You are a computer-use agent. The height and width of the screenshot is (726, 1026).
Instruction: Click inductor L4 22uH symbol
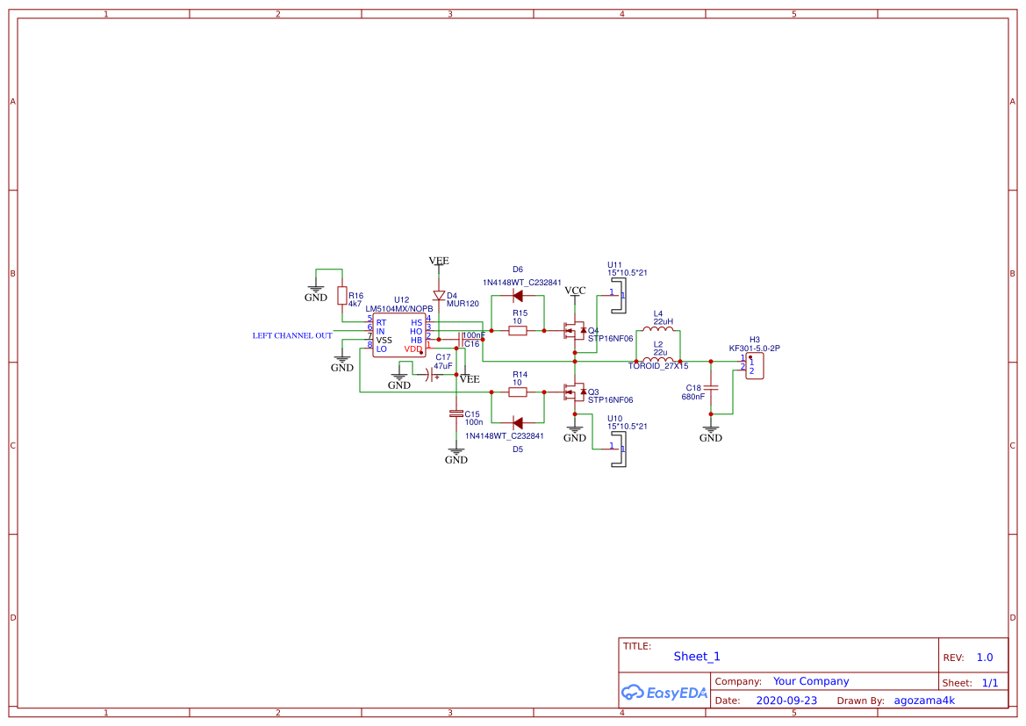coord(658,327)
